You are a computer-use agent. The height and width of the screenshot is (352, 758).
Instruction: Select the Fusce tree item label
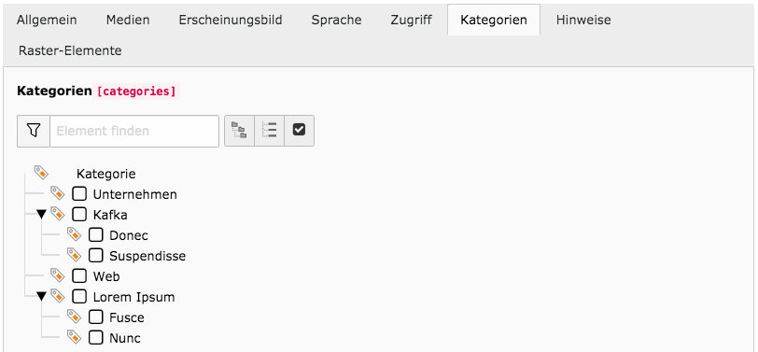[x=127, y=317]
